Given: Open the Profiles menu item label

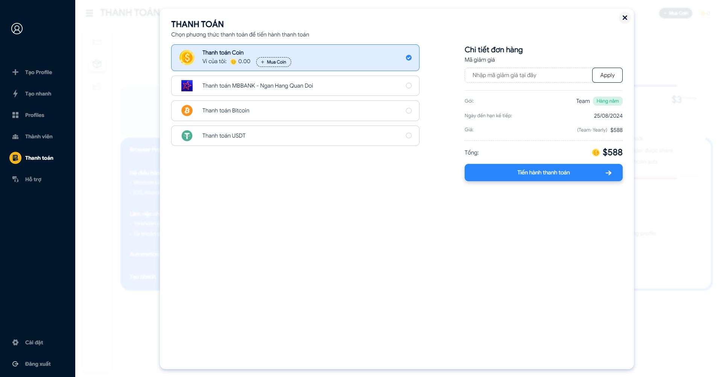Looking at the screenshot, I should click(35, 115).
